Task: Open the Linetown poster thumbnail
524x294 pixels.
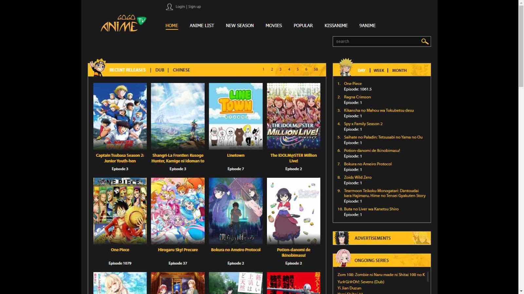Action: point(236,116)
